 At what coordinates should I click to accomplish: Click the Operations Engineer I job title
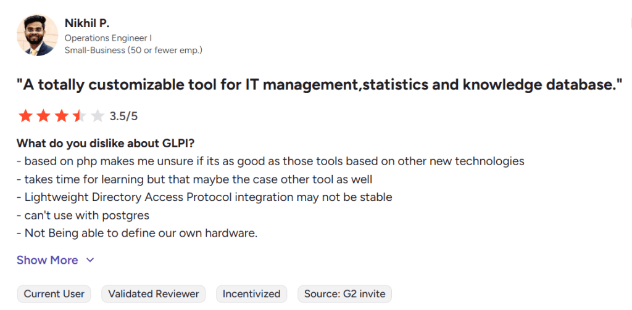[x=108, y=38]
